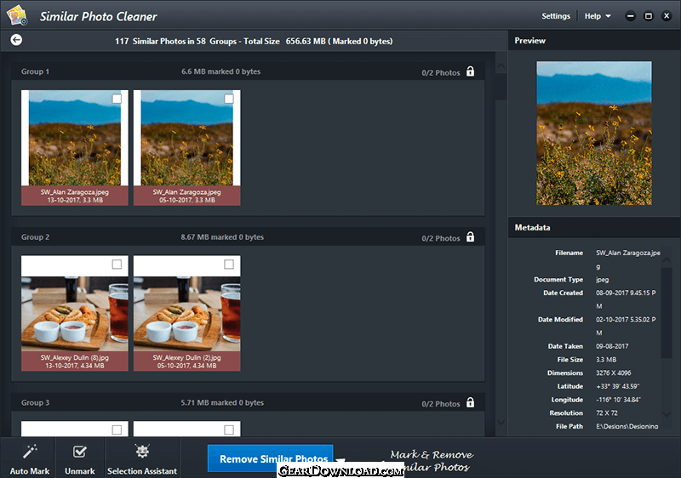The height and width of the screenshot is (478, 681).
Task: Open the Help dropdown menu
Action: pyautogui.click(x=598, y=16)
